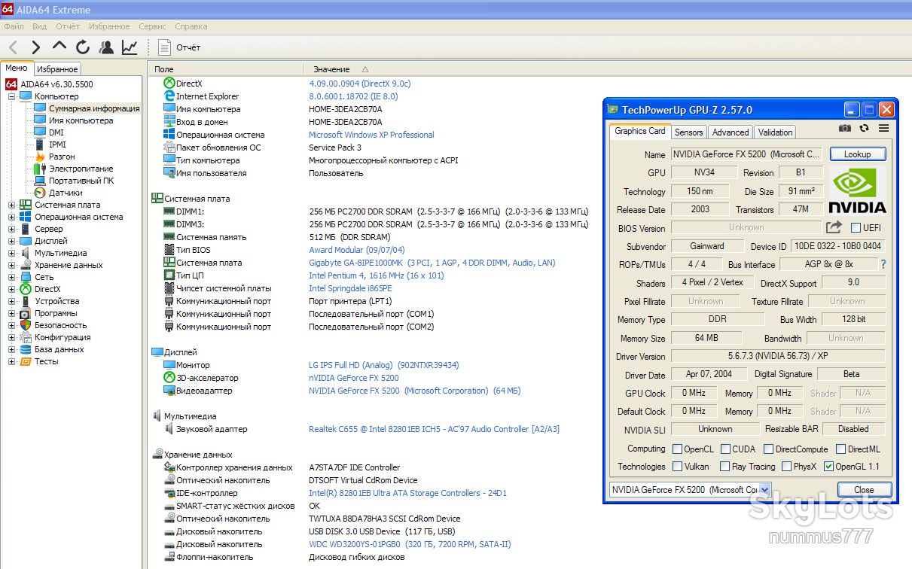Click the Bus Interface question mark help icon

tap(883, 264)
